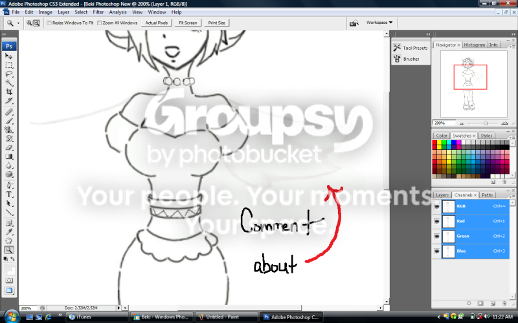The width and height of the screenshot is (518, 323).
Task: Click the Fit Screen button
Action: click(188, 23)
